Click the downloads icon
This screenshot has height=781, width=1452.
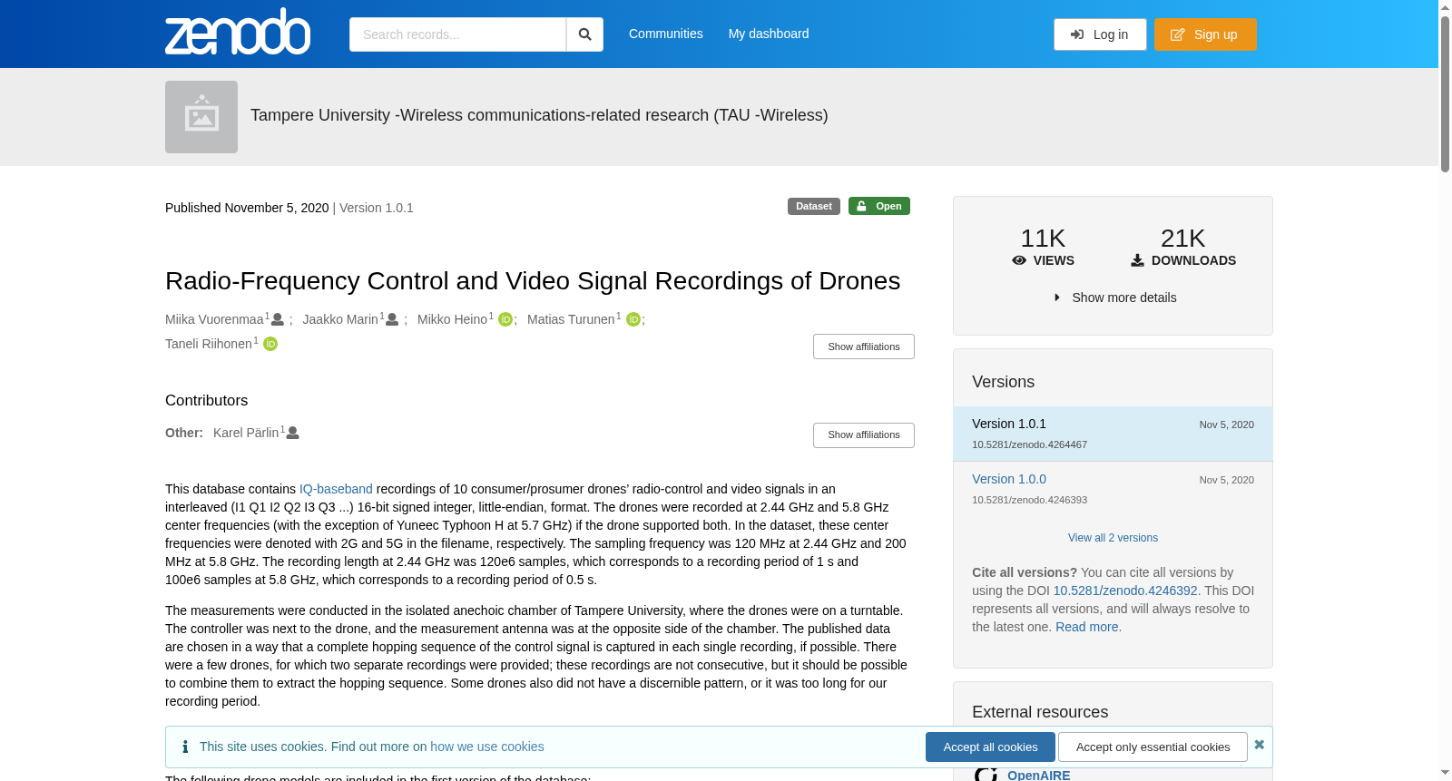click(1137, 260)
